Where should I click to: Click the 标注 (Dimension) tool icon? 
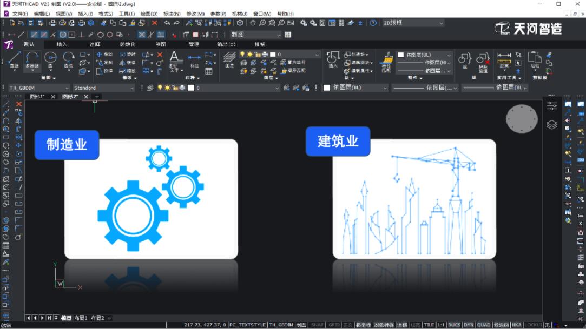(194, 61)
